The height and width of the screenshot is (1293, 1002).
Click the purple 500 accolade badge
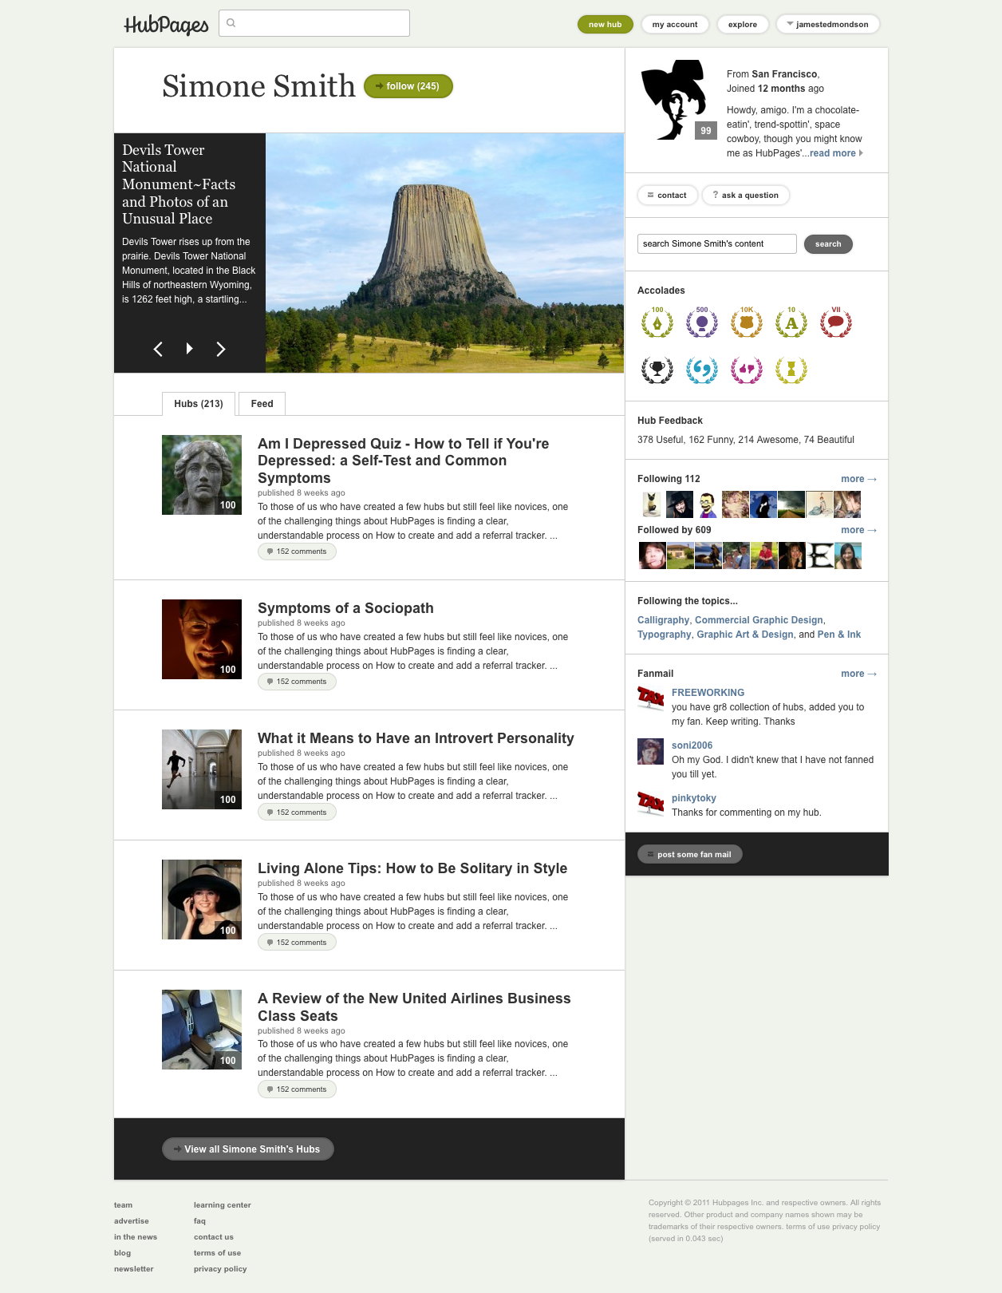click(x=702, y=322)
